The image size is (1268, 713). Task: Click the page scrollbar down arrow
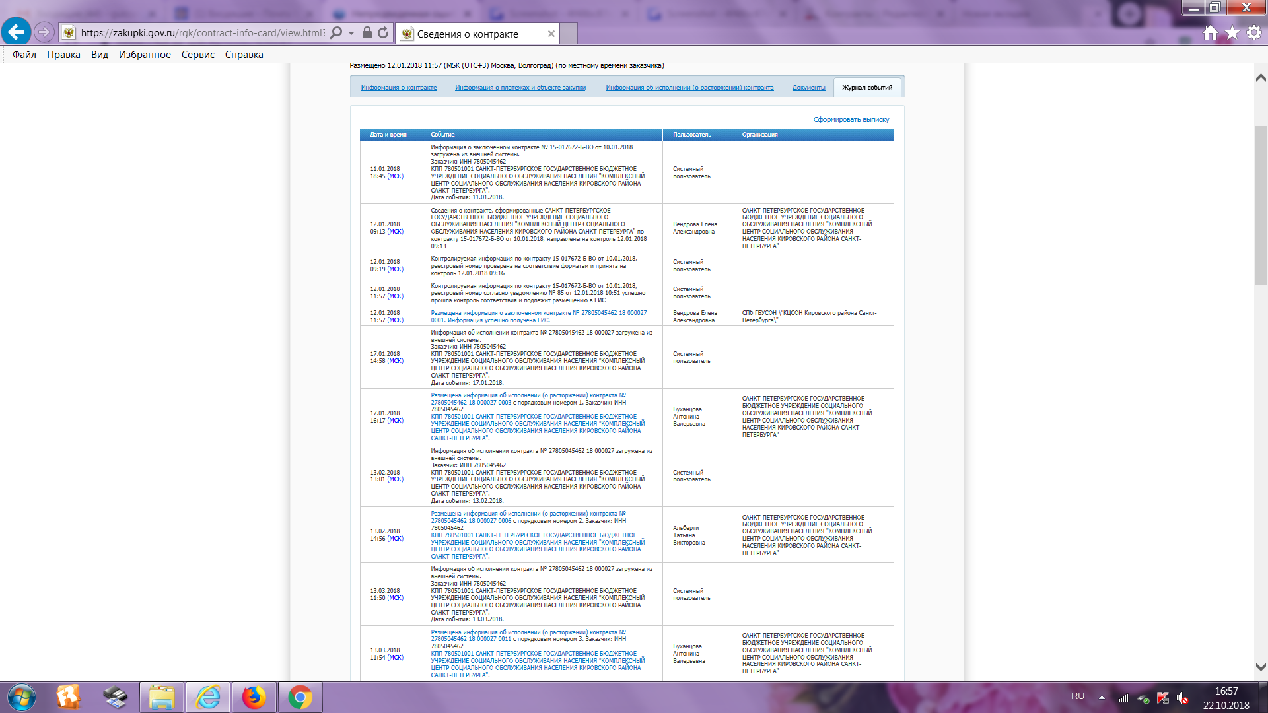click(1261, 667)
